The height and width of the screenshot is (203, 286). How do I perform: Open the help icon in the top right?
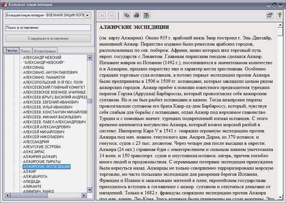pos(280,15)
